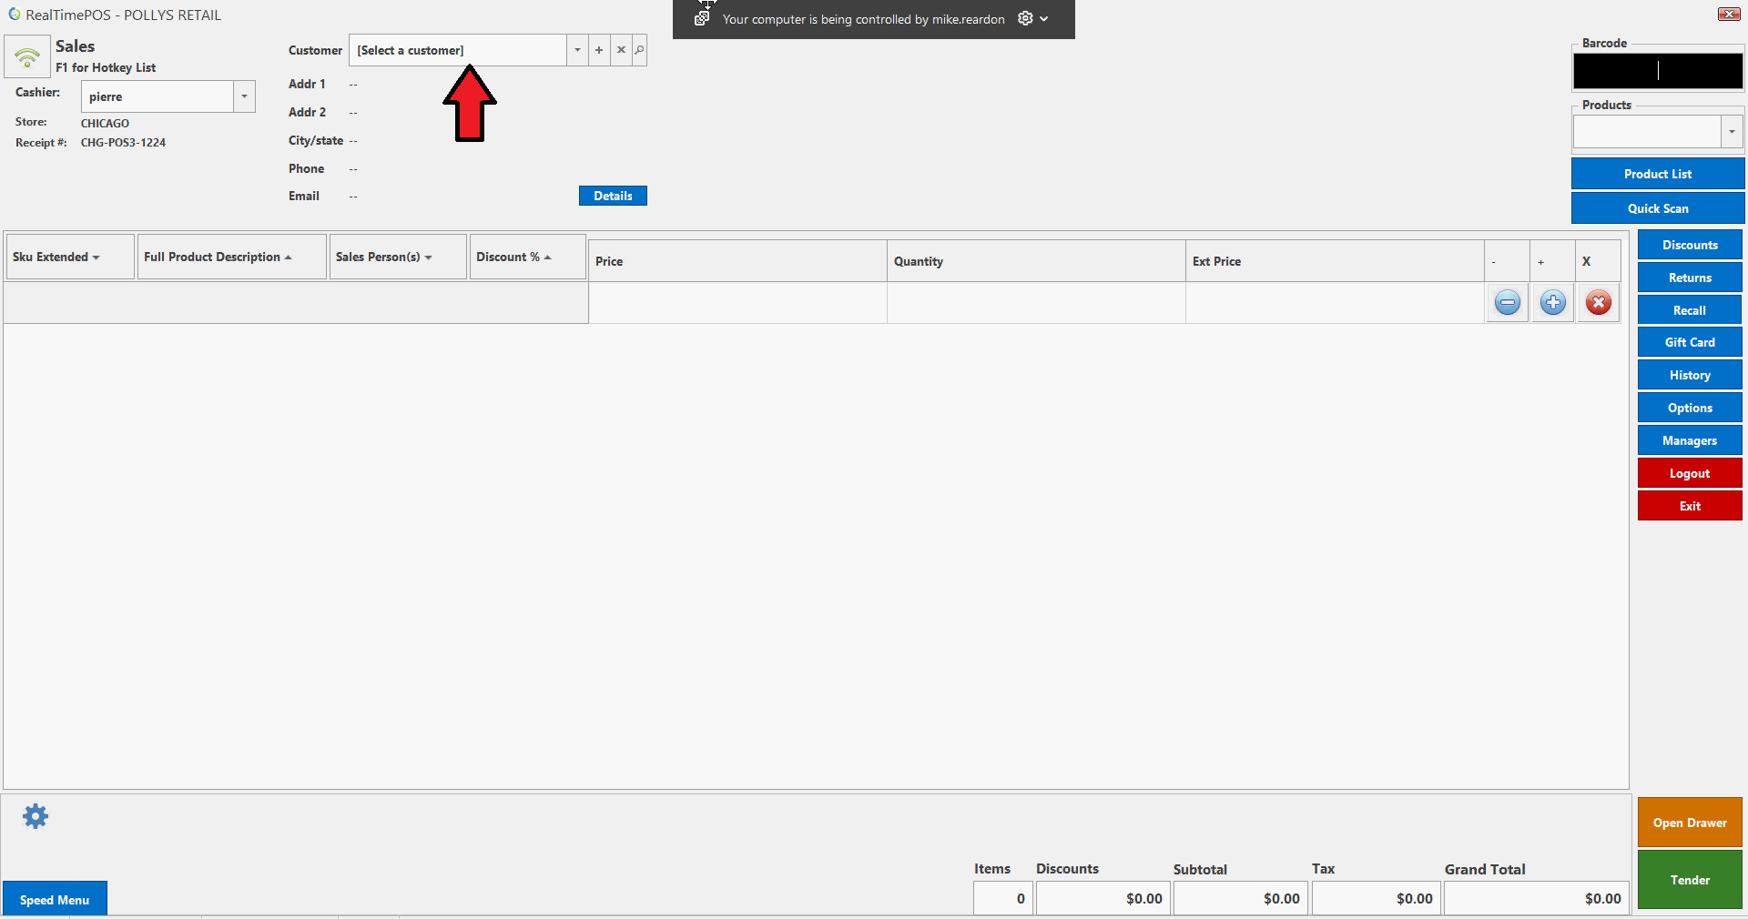Image resolution: width=1748 pixels, height=919 pixels.
Task: Sort by Sku Extended column header
Action: tap(56, 258)
